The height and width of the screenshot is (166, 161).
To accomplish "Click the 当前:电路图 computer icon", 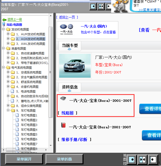I will click(4, 24).
